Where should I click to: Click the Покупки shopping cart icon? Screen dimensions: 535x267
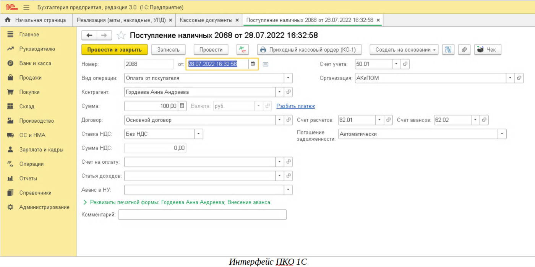pos(10,92)
